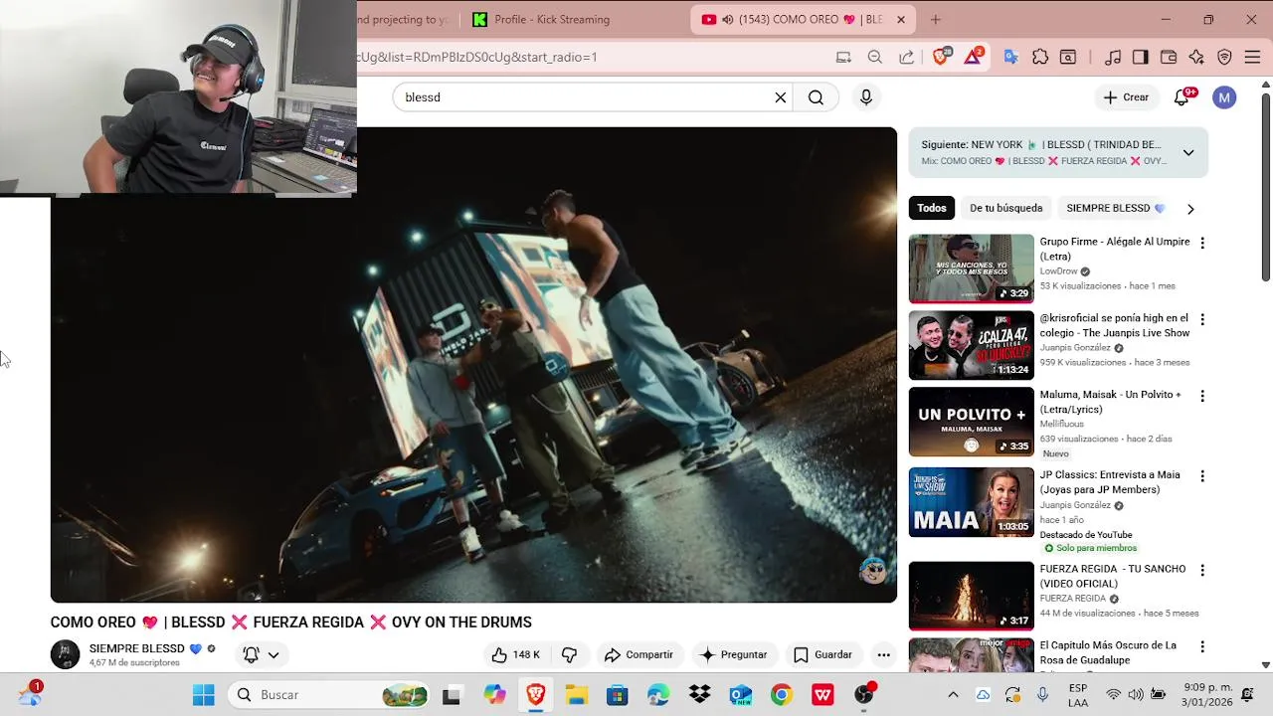Open the Juanpis González channel under MAIA video
The height and width of the screenshot is (716, 1273).
(1075, 505)
